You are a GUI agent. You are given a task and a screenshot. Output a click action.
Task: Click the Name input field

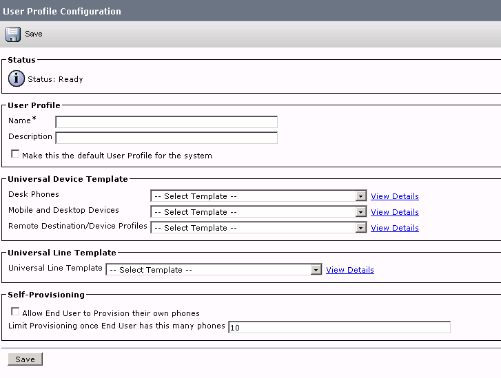167,122
